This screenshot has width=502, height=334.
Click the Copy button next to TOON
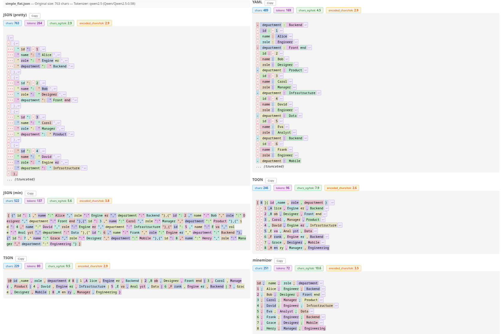[x=271, y=181]
